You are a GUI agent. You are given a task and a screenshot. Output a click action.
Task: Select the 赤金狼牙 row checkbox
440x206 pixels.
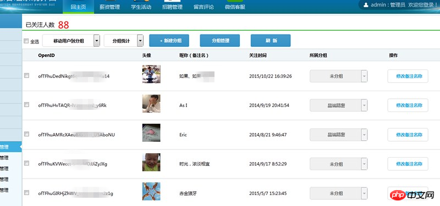coord(26,193)
